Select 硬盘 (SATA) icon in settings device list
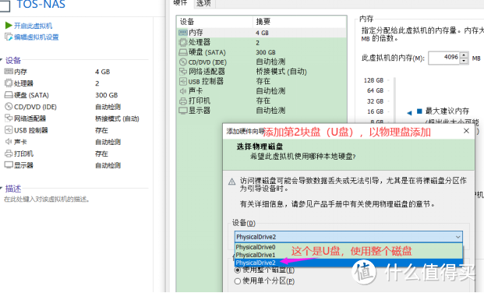The height and width of the screenshot is (293, 484). pyautogui.click(x=183, y=52)
